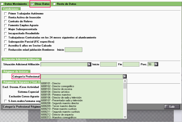Click the list scrollbar up arrow

click(125, 81)
